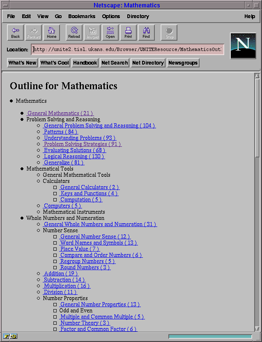
Task: Reload the current page
Action: 74,32
